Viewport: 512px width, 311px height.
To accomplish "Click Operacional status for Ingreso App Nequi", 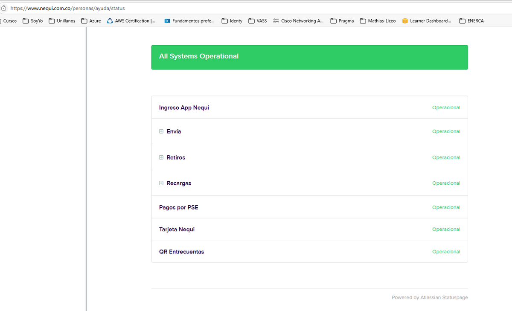I will click(x=446, y=108).
